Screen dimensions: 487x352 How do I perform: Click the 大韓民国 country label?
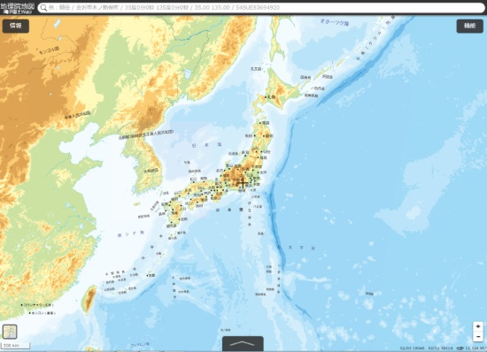pyautogui.click(x=151, y=171)
